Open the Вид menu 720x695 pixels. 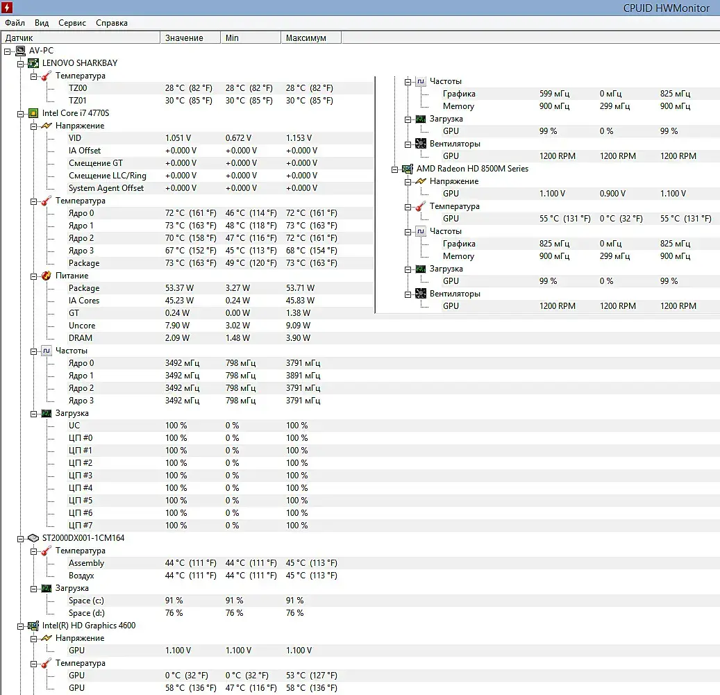pyautogui.click(x=42, y=22)
